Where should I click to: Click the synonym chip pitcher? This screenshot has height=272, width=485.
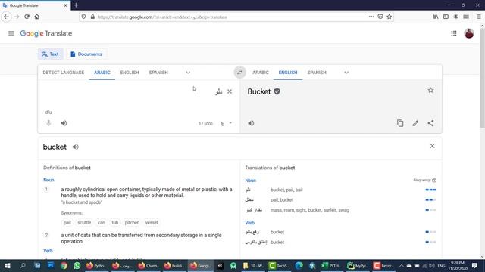131,222
